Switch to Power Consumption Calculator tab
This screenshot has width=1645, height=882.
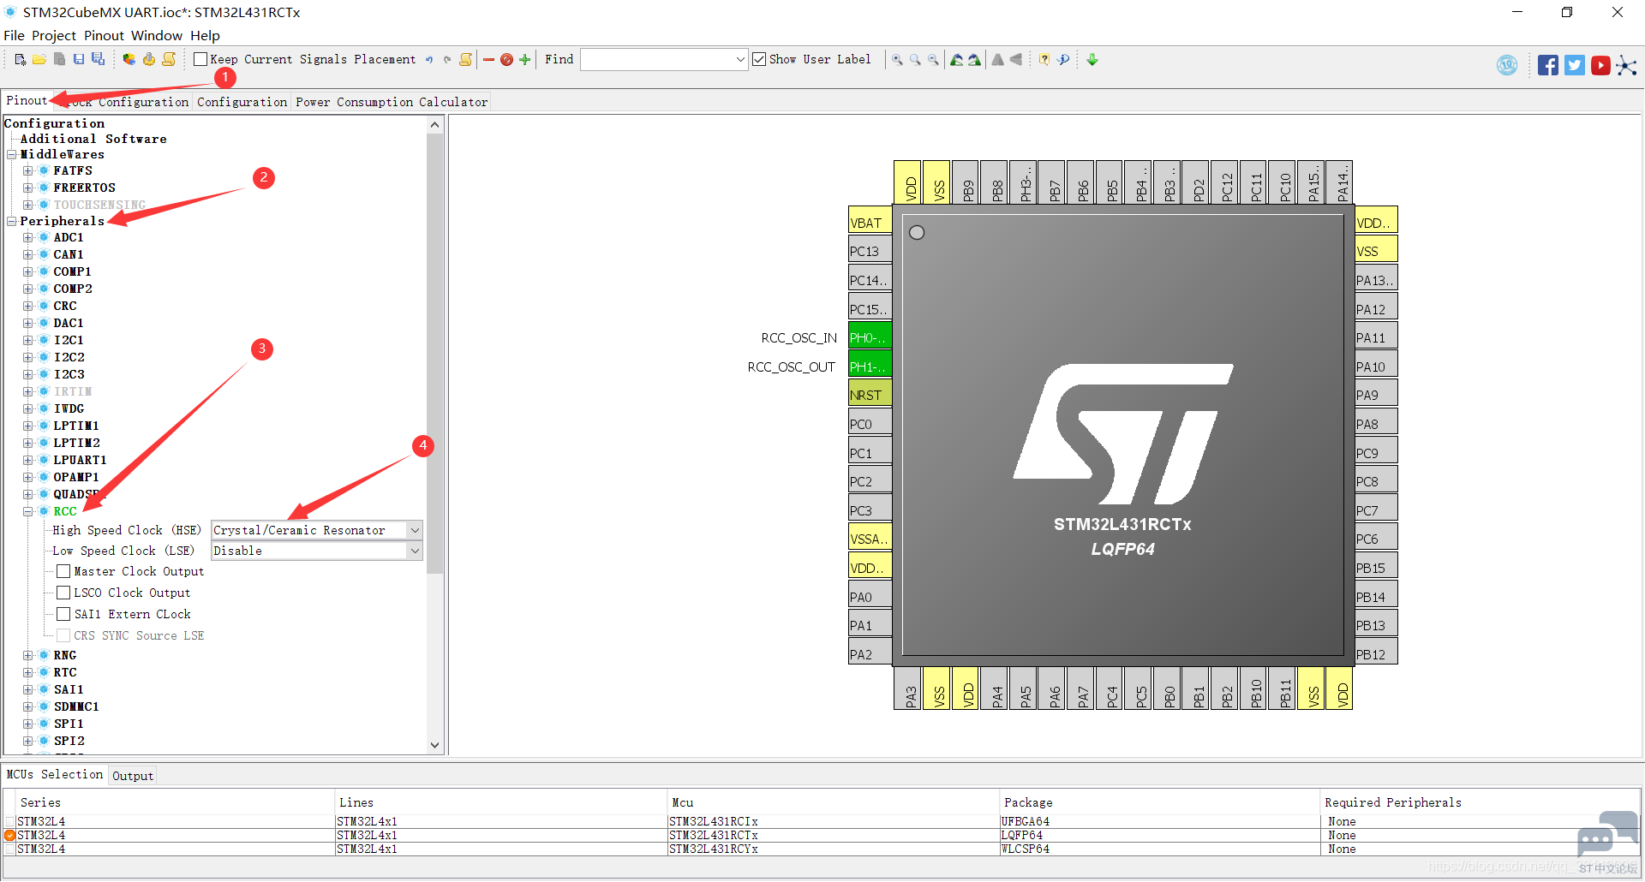pos(391,102)
